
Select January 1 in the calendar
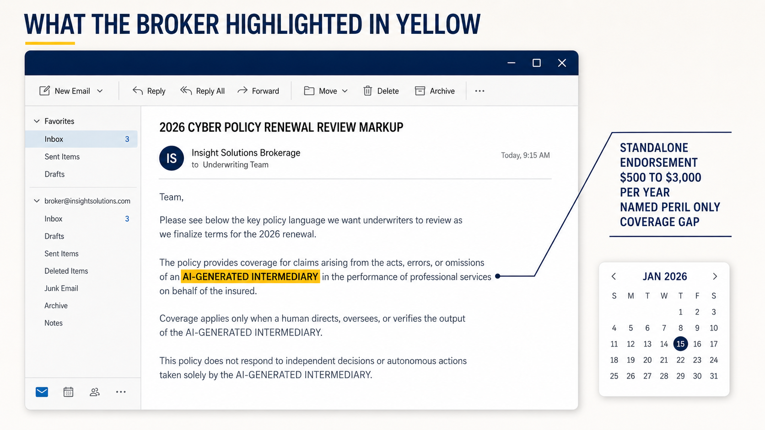click(681, 312)
